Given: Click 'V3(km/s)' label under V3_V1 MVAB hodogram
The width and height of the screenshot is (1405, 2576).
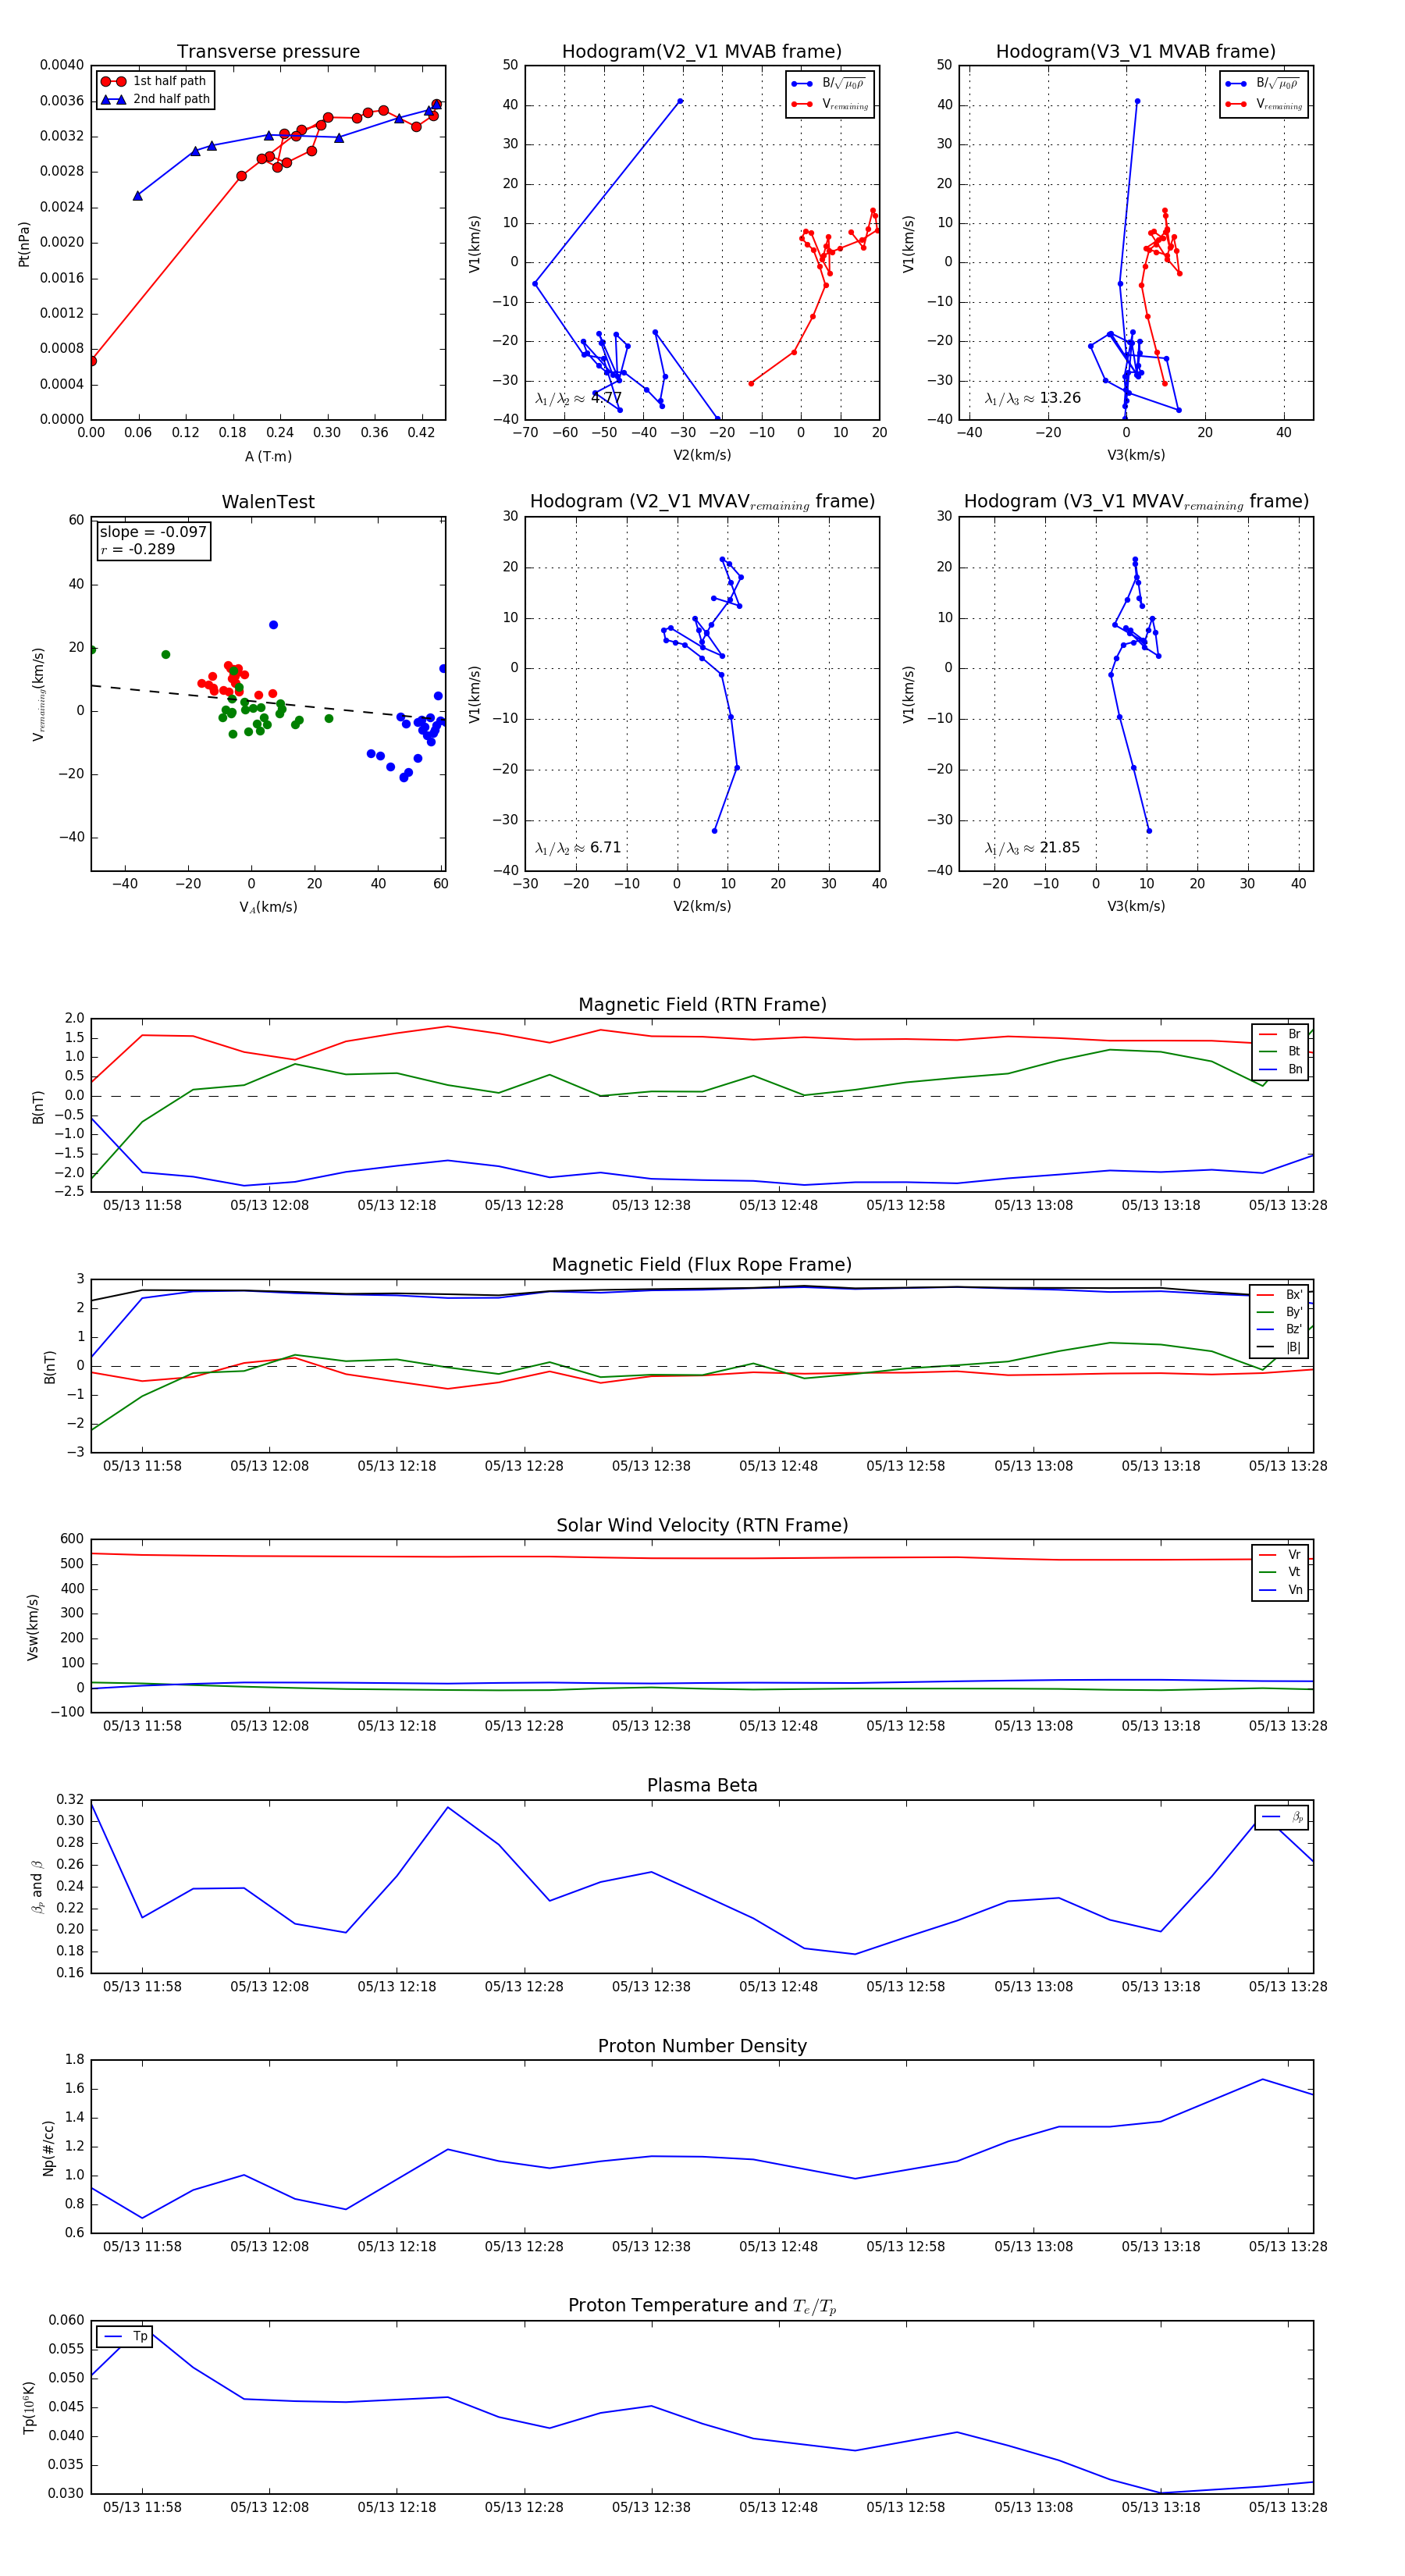Looking at the screenshot, I should click(x=1136, y=455).
